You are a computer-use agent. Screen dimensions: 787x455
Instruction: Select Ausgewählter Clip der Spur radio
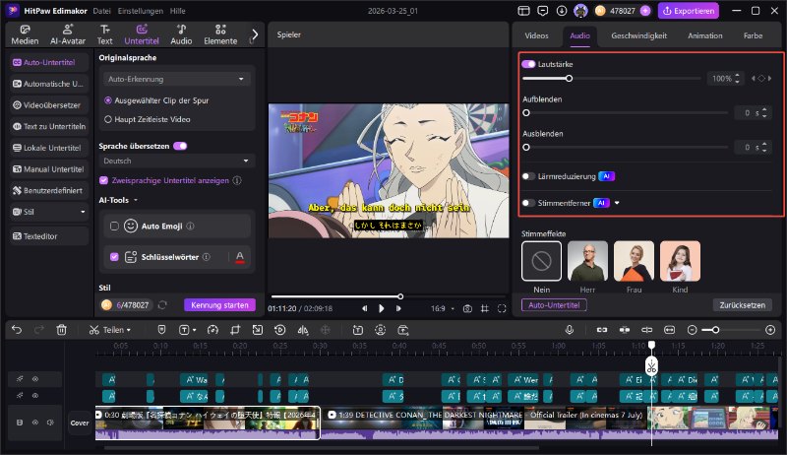point(108,100)
